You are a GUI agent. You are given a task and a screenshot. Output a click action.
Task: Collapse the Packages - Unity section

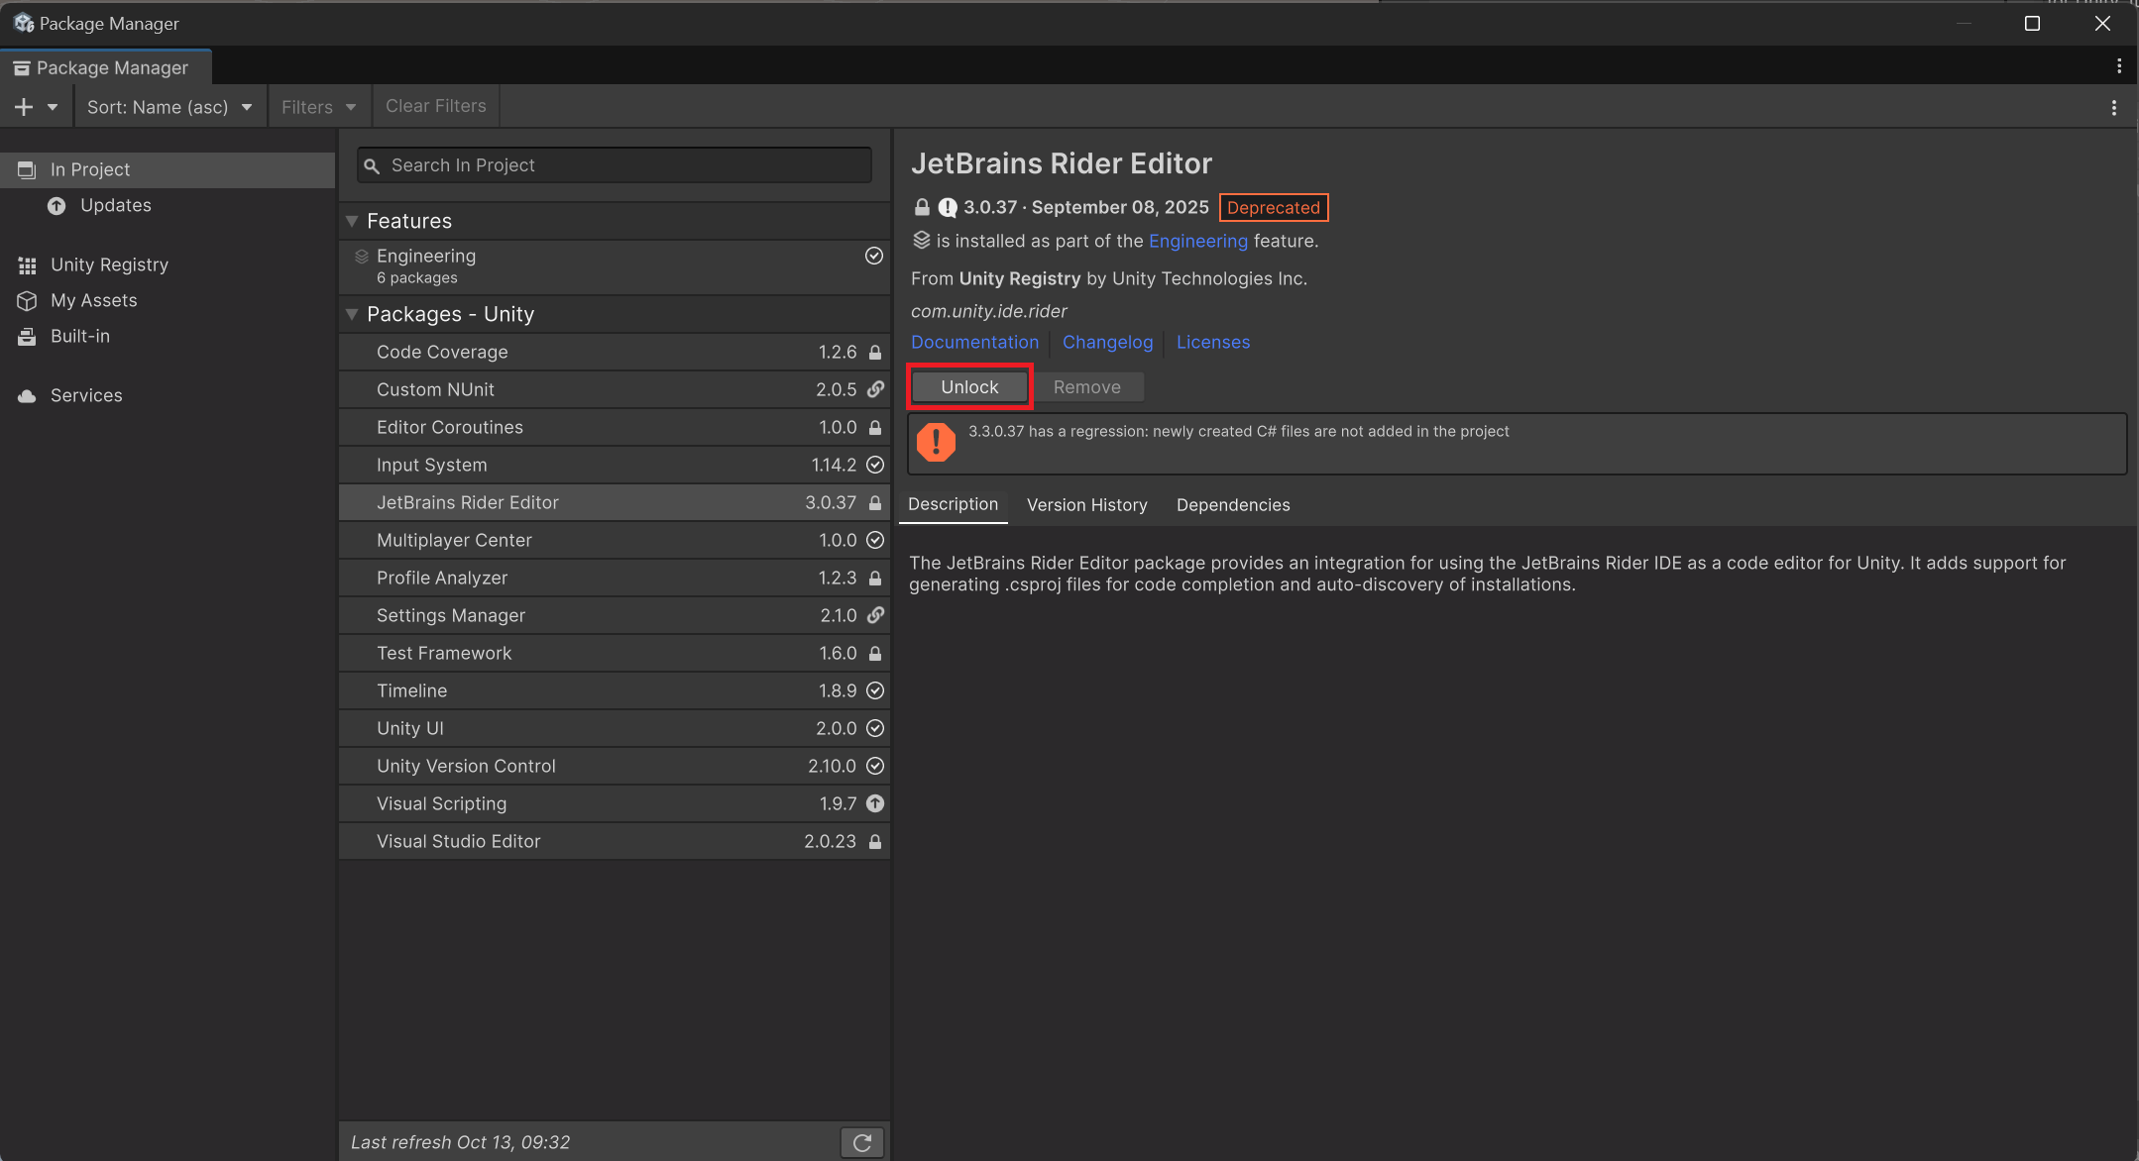click(x=352, y=314)
